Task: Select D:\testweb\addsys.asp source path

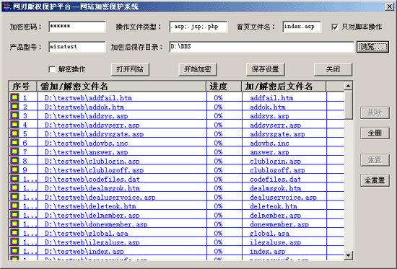Action: click(87, 116)
